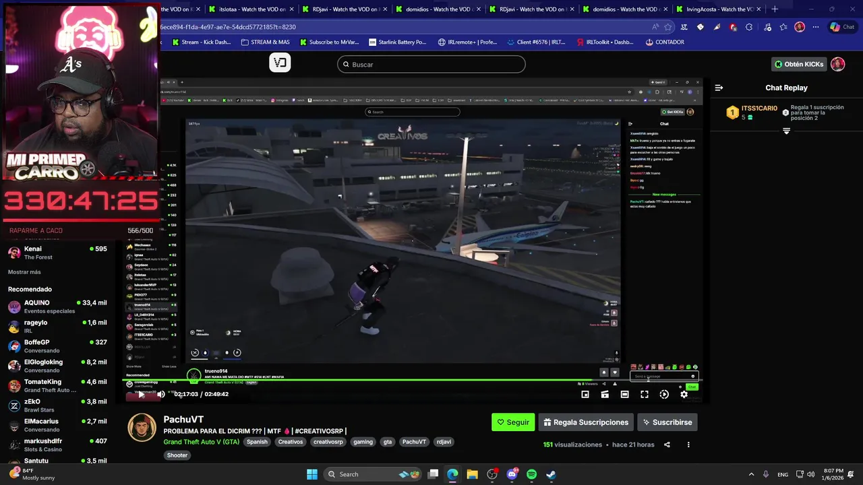Share this VOD with the share icon
863x485 pixels.
pos(667,445)
